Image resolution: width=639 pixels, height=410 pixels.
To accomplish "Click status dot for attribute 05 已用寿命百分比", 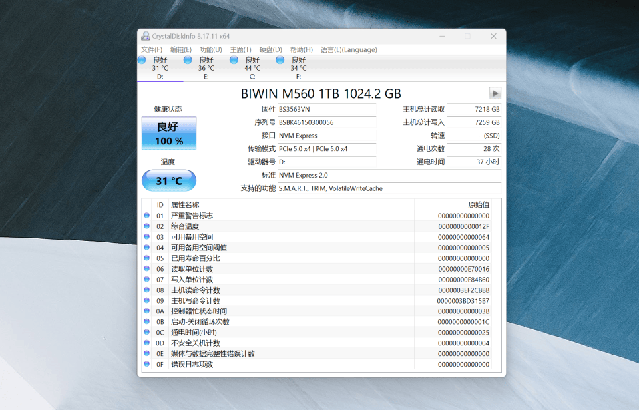I will click(146, 258).
